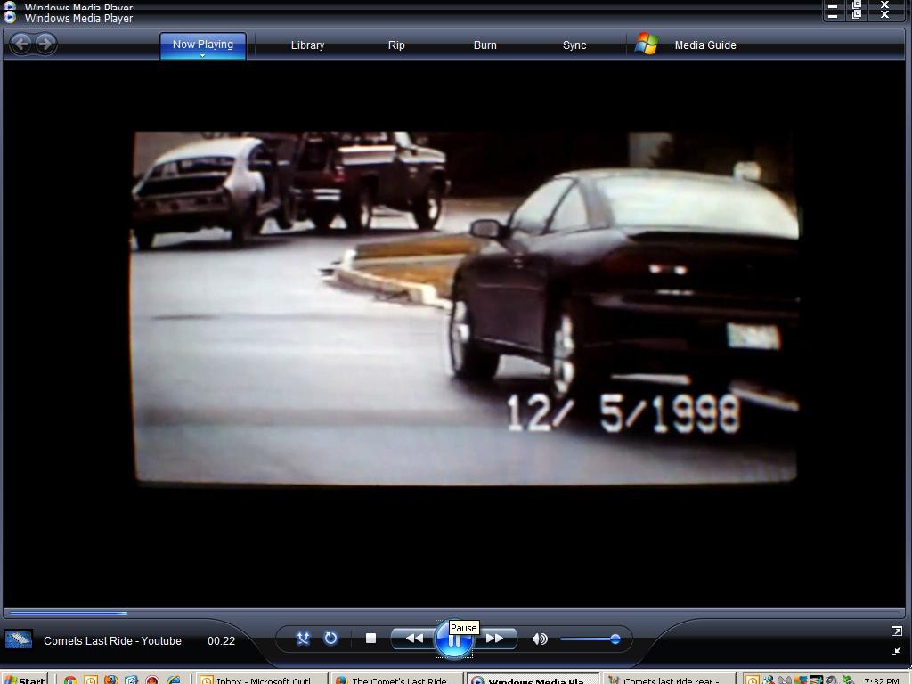
Task: Open the Burn tab
Action: coord(485,45)
